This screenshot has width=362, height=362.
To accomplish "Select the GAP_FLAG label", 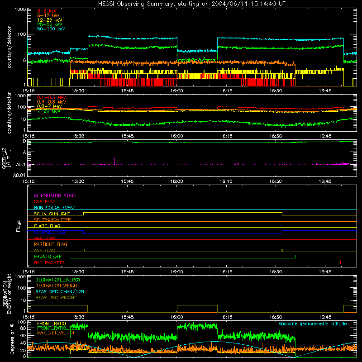I will 44,201.
